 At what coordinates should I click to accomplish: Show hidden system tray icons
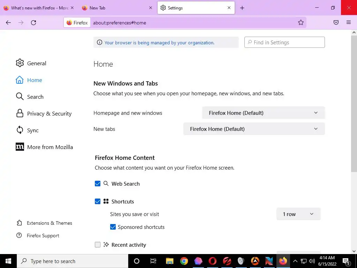pyautogui.click(x=295, y=261)
